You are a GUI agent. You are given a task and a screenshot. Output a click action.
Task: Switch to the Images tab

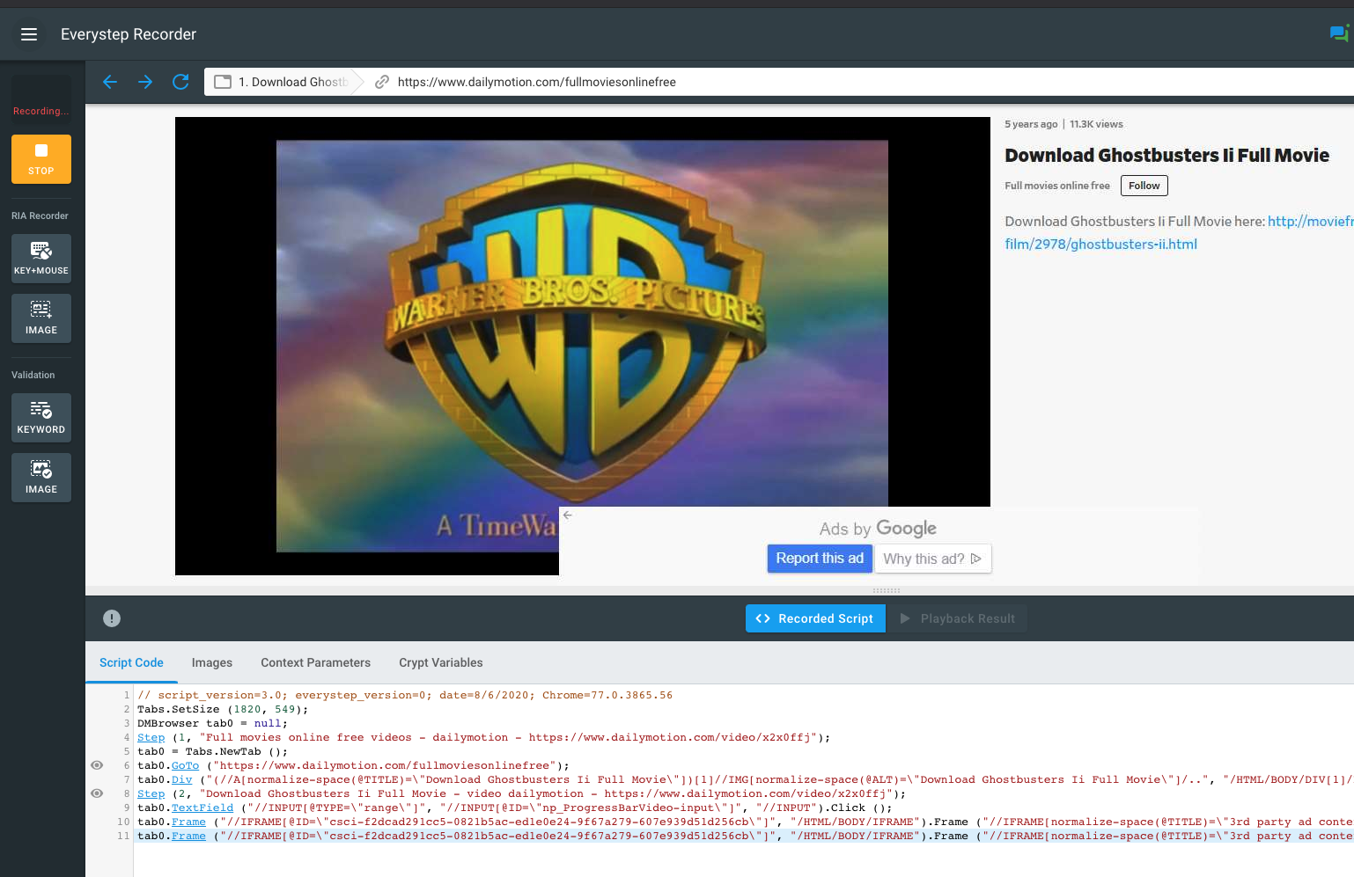tap(212, 662)
